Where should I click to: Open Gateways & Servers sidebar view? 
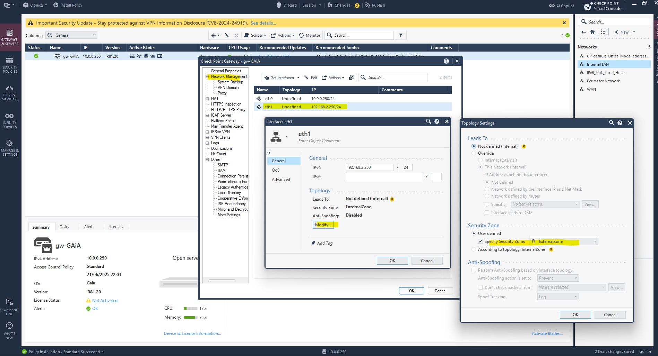pyautogui.click(x=10, y=37)
